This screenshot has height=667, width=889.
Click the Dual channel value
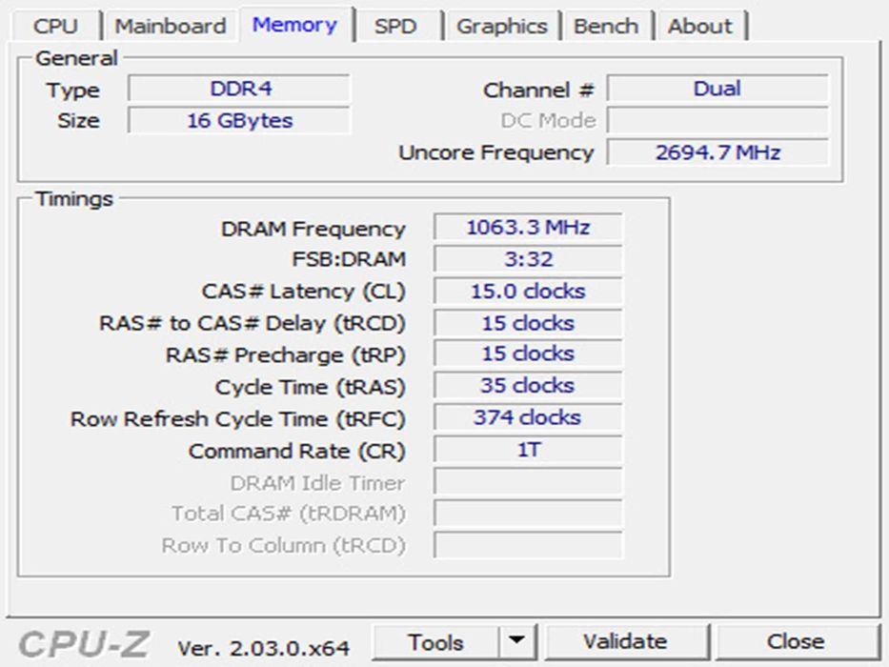717,89
